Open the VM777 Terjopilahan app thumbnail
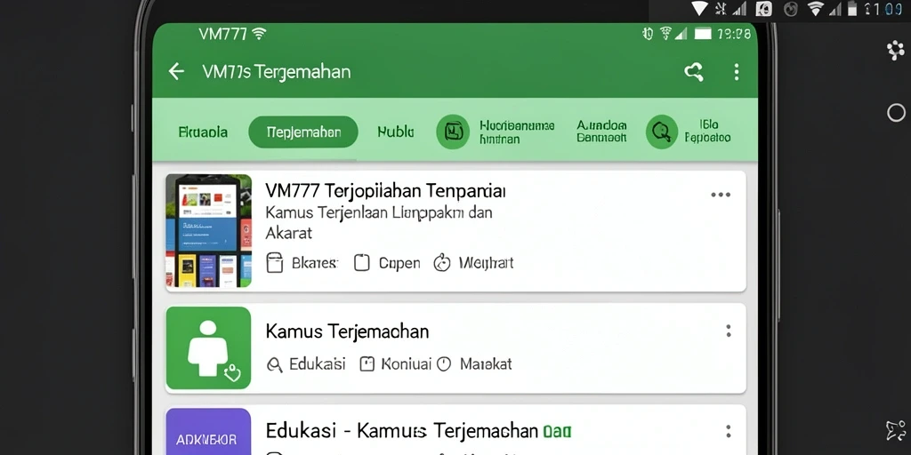Viewport: 911px width, 455px height. pyautogui.click(x=208, y=230)
